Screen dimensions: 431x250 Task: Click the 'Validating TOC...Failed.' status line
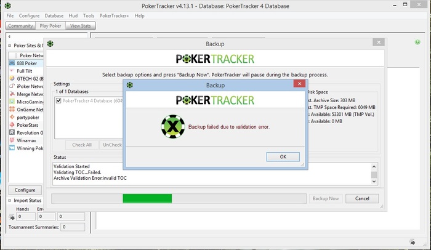[x=78, y=172]
